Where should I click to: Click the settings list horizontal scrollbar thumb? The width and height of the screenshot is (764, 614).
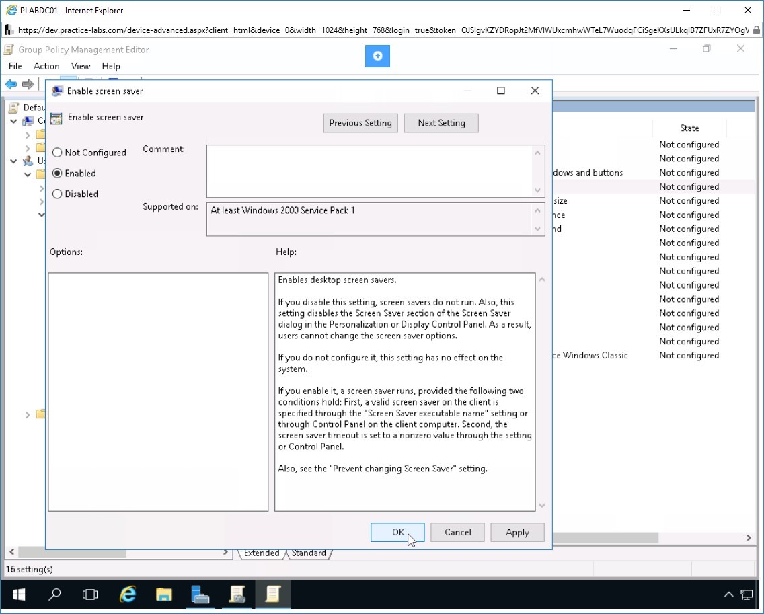click(x=606, y=537)
